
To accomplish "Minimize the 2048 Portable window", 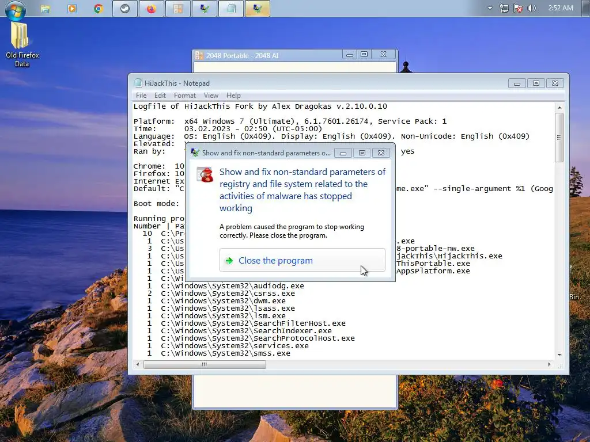I will (x=350, y=55).
